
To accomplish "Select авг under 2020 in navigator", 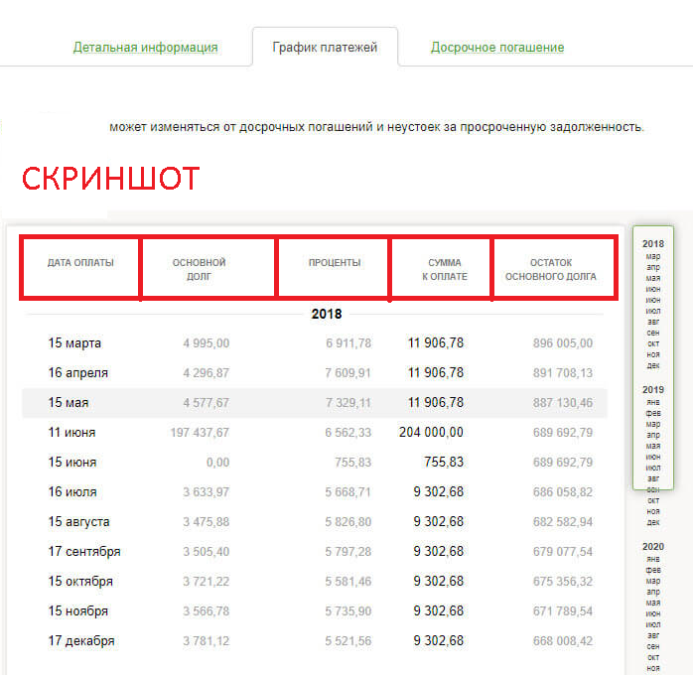I will pos(652,635).
